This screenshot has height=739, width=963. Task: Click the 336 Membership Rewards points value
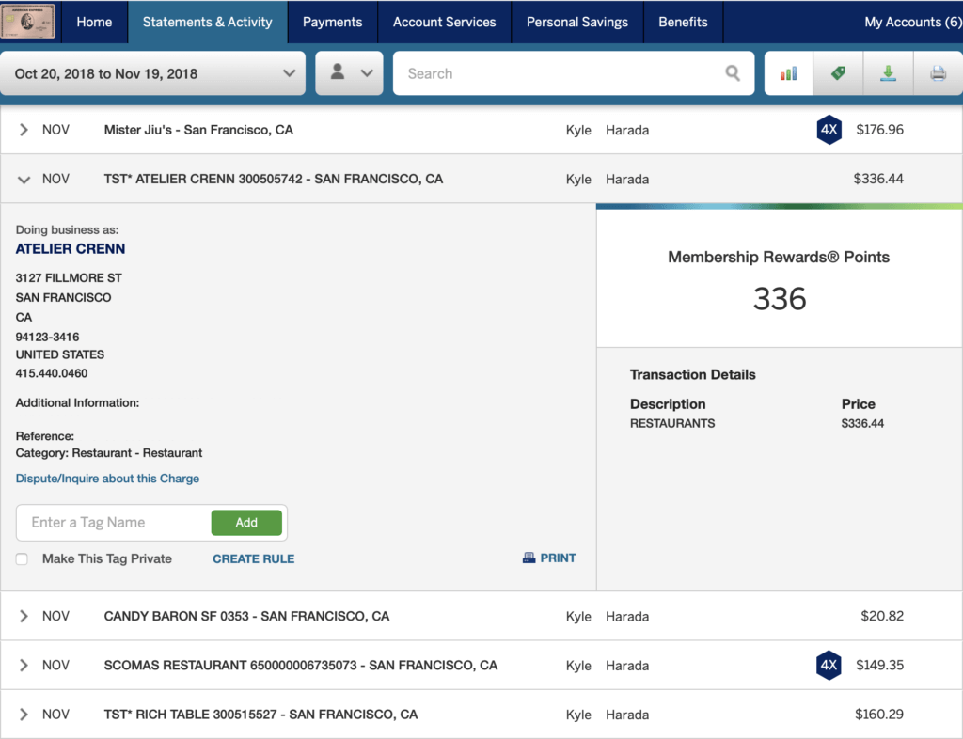[x=780, y=299]
